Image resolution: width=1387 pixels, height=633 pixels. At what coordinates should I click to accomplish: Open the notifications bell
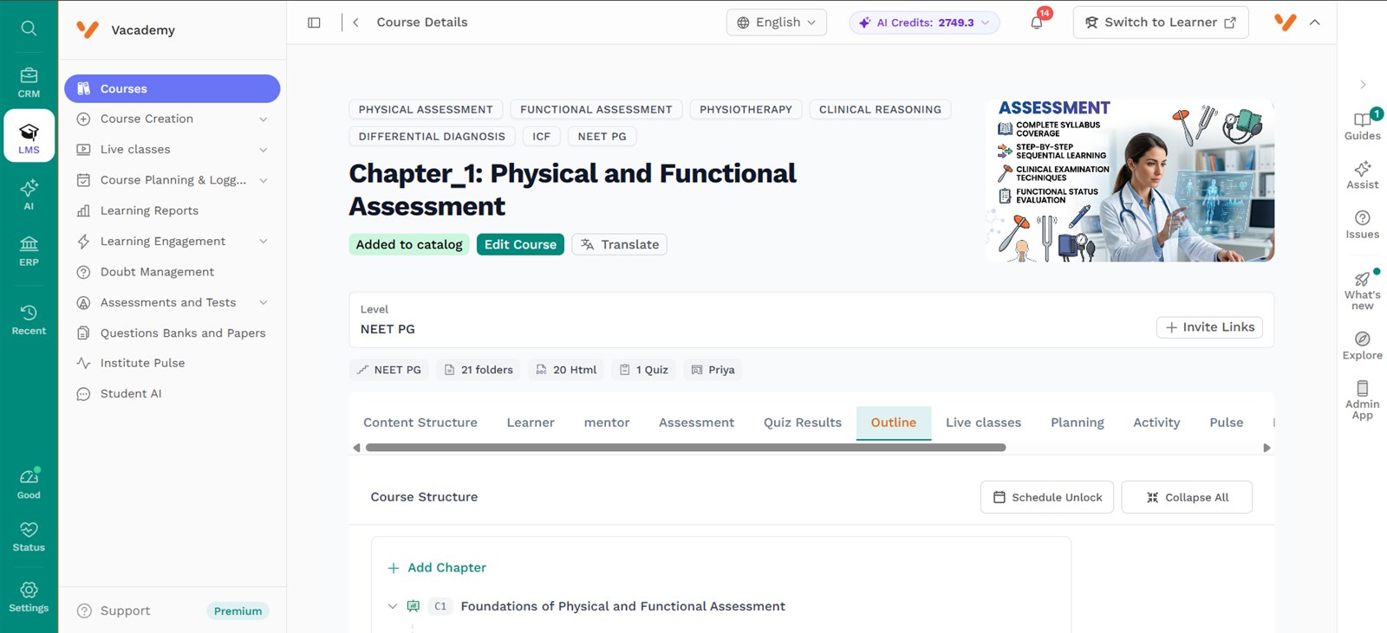(1037, 23)
